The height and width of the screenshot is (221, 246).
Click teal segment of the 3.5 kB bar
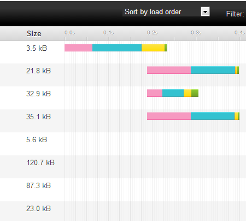point(117,48)
